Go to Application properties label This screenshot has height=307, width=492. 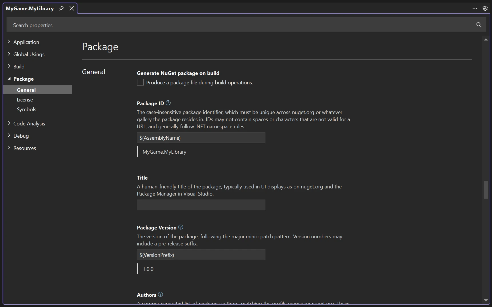[x=26, y=42]
